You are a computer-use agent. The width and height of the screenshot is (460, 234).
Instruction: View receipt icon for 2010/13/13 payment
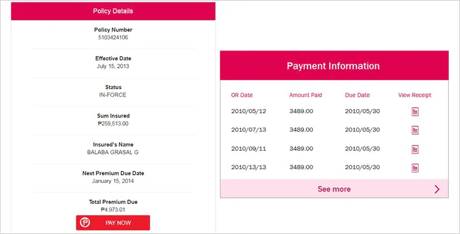point(415,168)
